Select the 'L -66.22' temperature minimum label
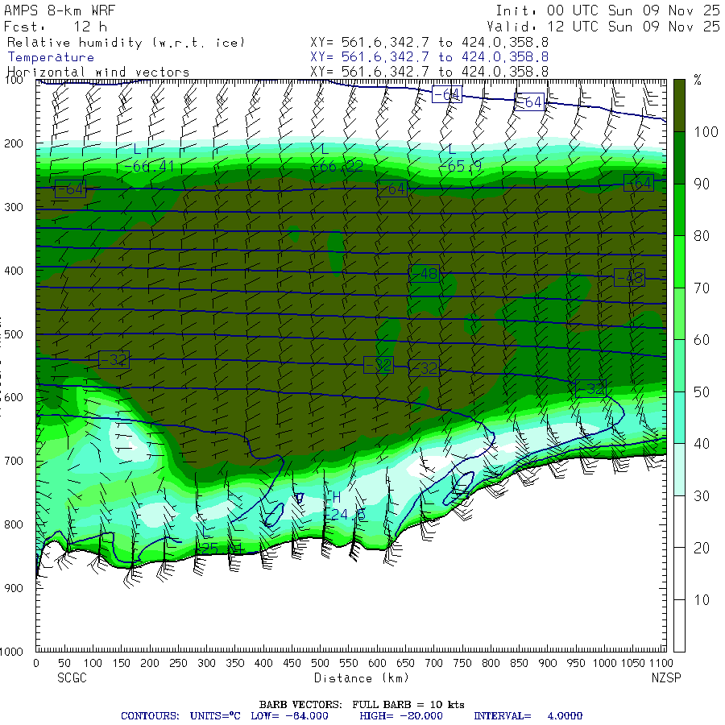The width and height of the screenshot is (725, 725). [338, 158]
